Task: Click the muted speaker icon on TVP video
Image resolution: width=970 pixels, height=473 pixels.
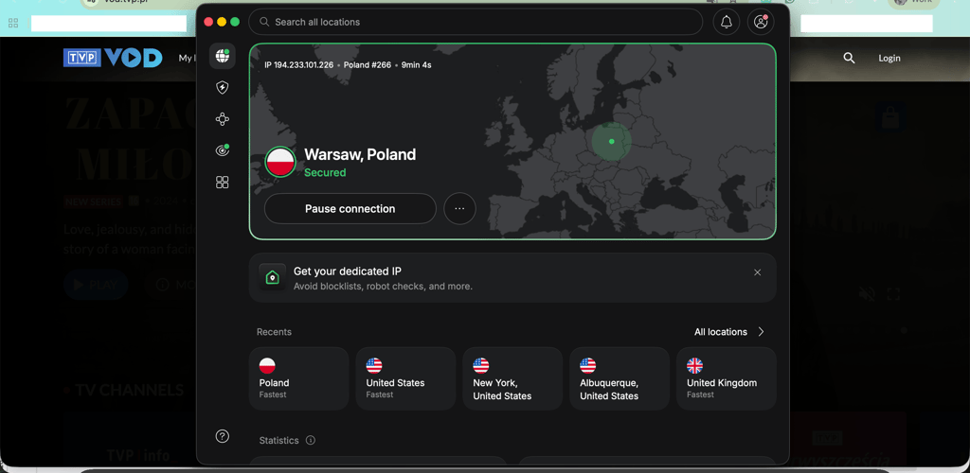Action: tap(866, 294)
